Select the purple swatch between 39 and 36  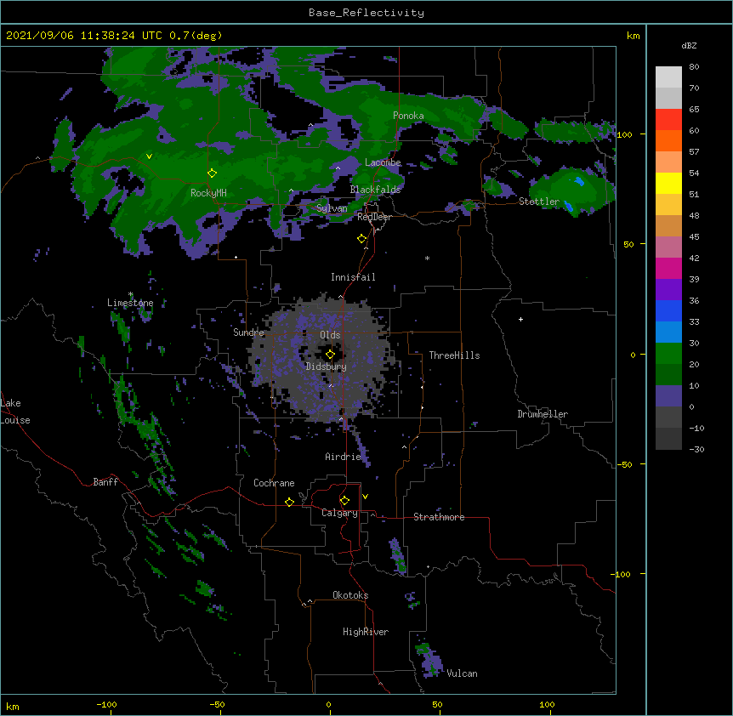[x=668, y=289]
